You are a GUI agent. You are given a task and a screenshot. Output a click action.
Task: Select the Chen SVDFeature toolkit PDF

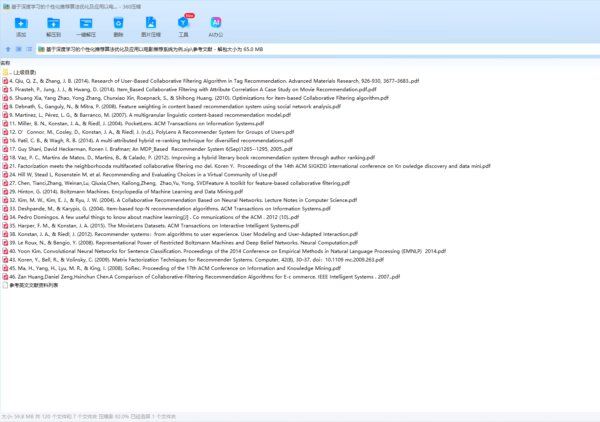pyautogui.click(x=179, y=183)
